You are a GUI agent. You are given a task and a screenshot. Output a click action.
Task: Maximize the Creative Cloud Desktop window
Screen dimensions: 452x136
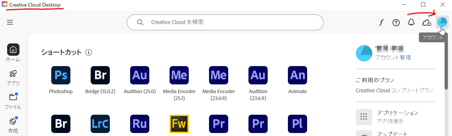tap(423, 5)
